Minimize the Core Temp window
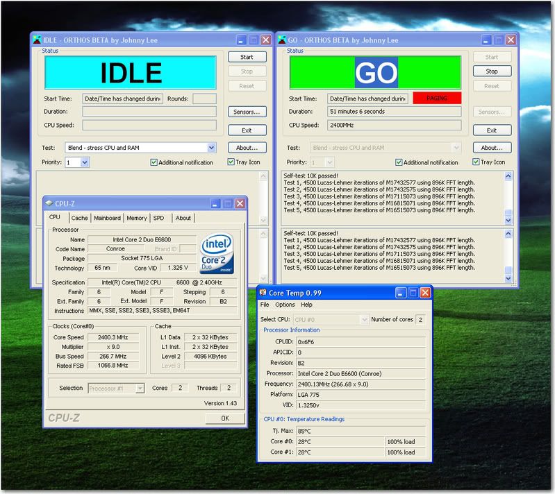Image resolution: width=555 pixels, height=494 pixels. click(x=401, y=293)
